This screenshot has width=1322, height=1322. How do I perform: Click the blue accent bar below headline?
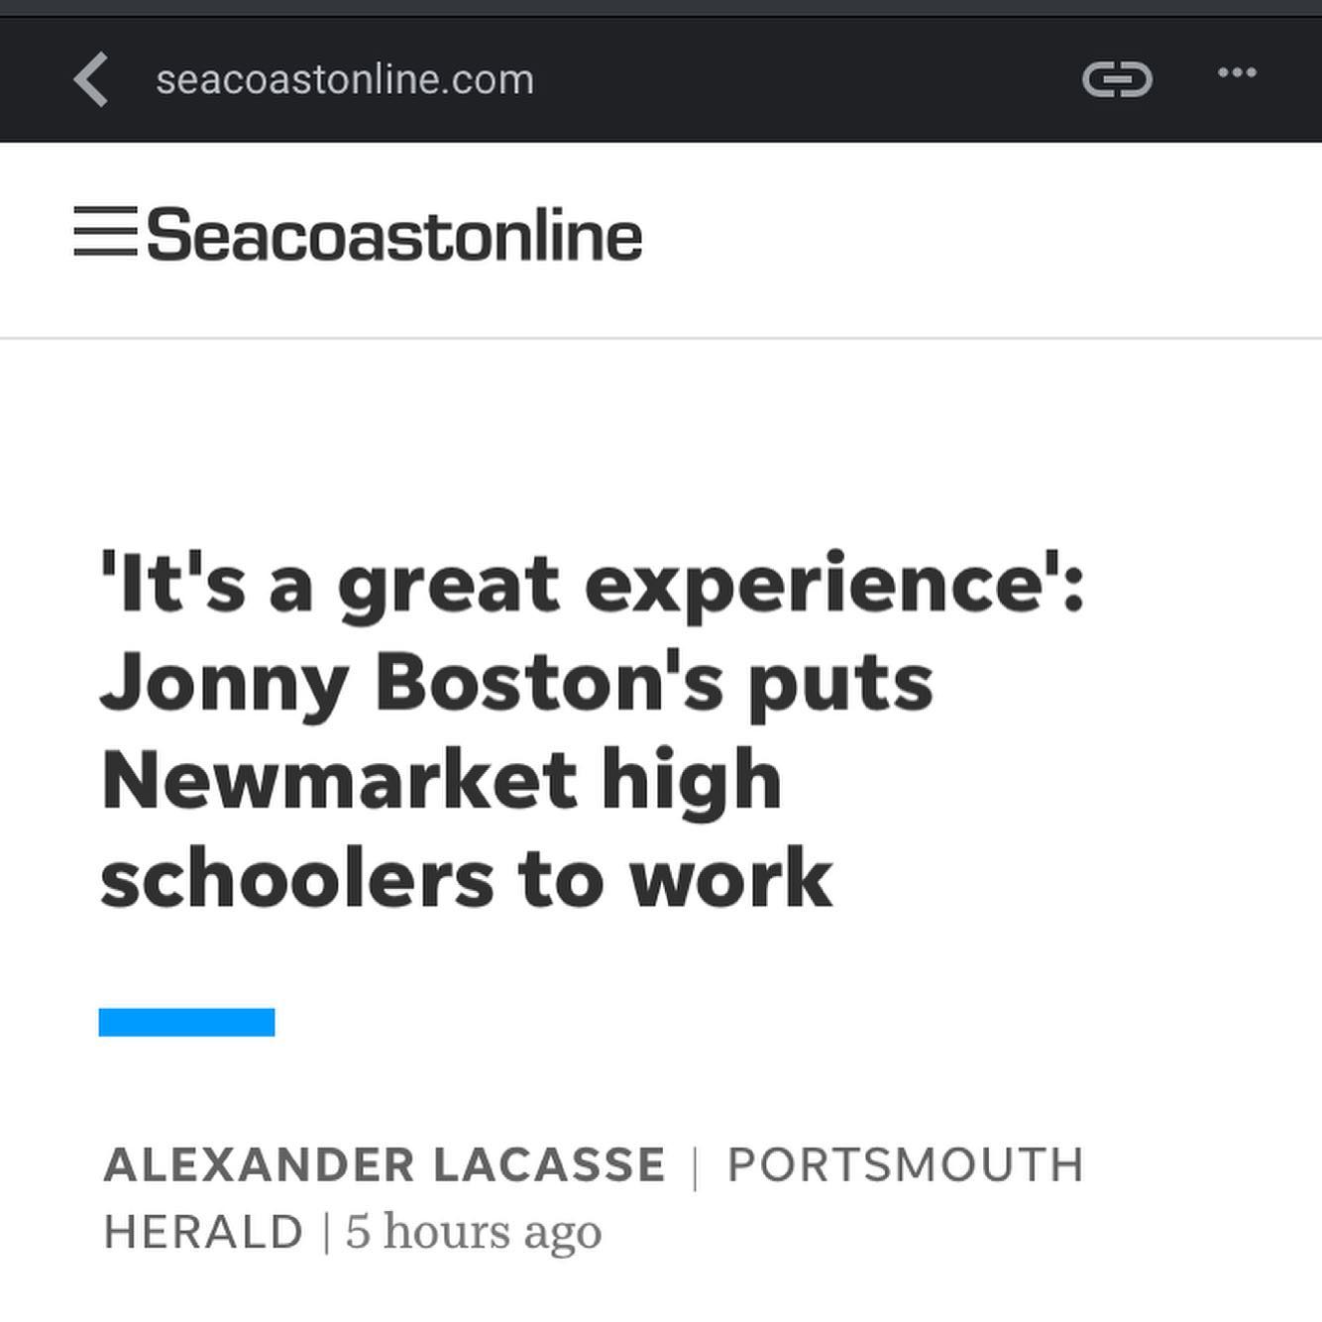[x=186, y=1022]
